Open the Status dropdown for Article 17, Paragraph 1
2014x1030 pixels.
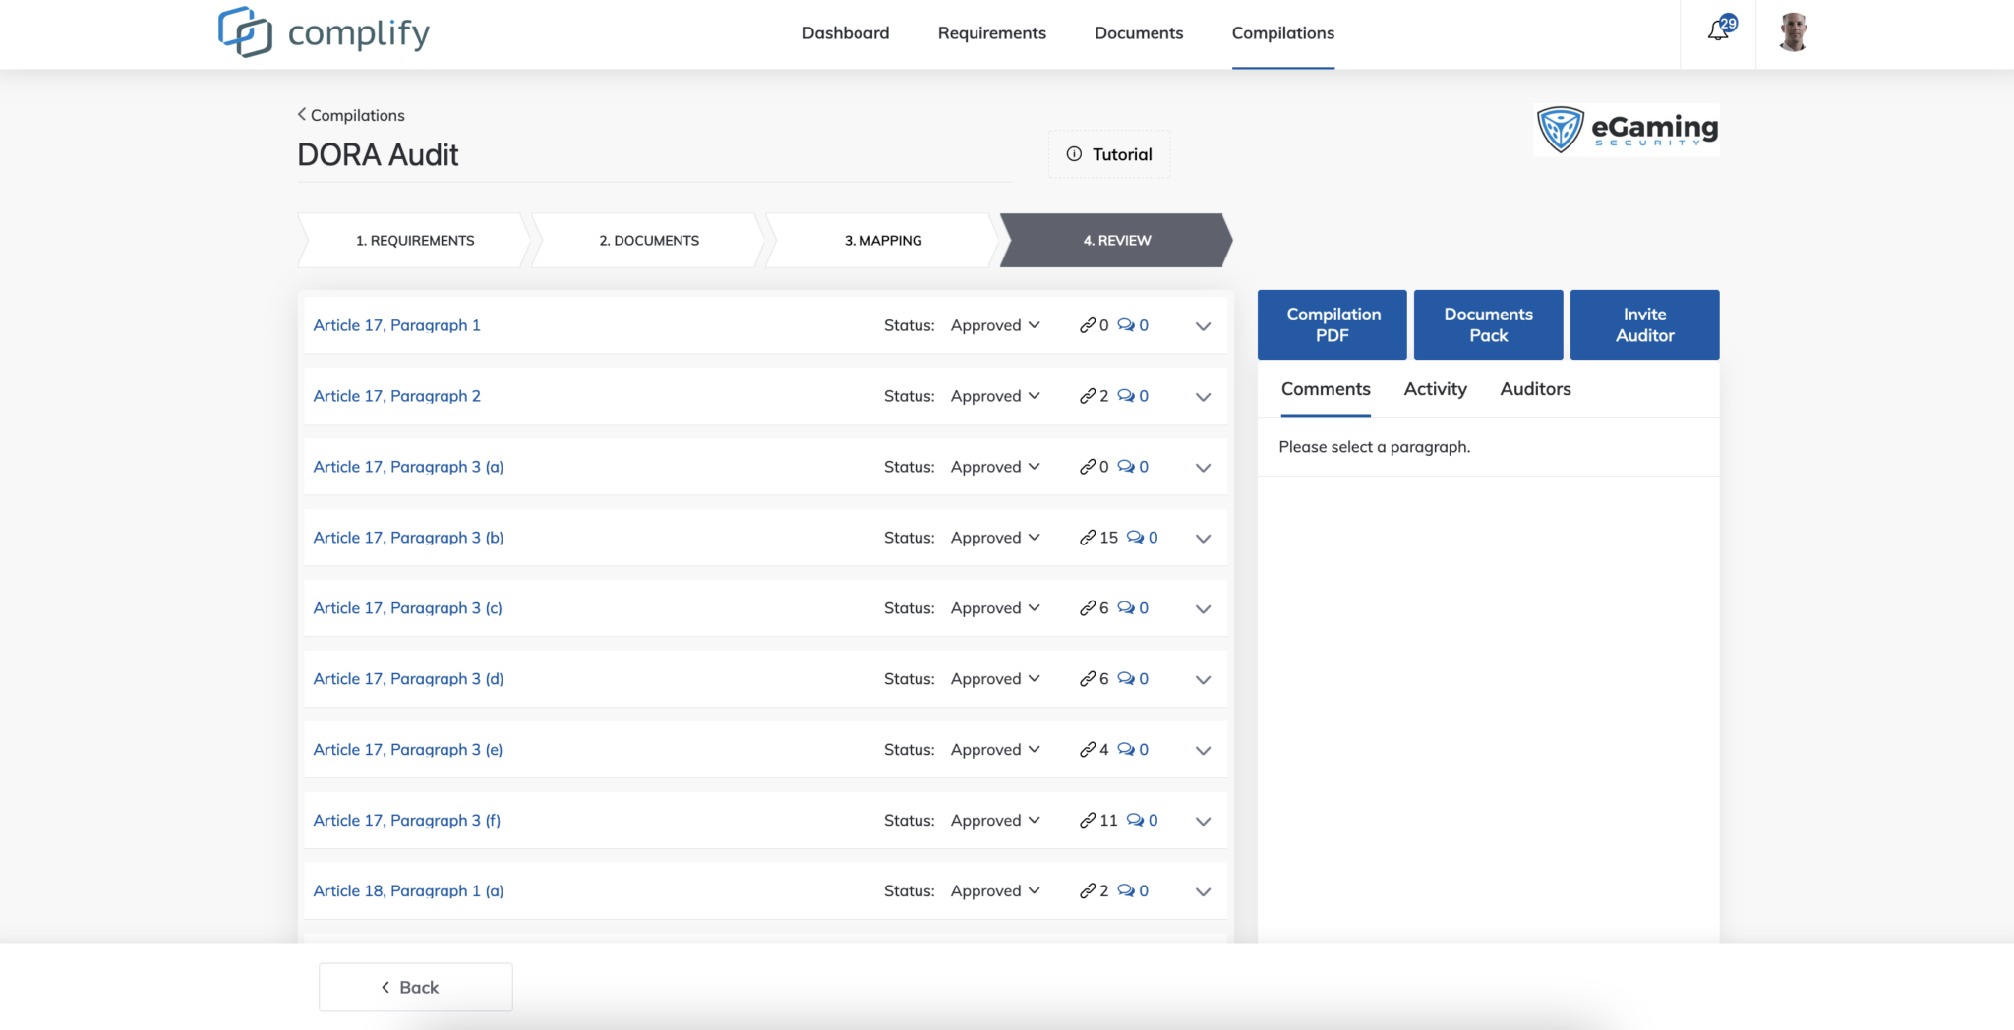click(x=993, y=324)
